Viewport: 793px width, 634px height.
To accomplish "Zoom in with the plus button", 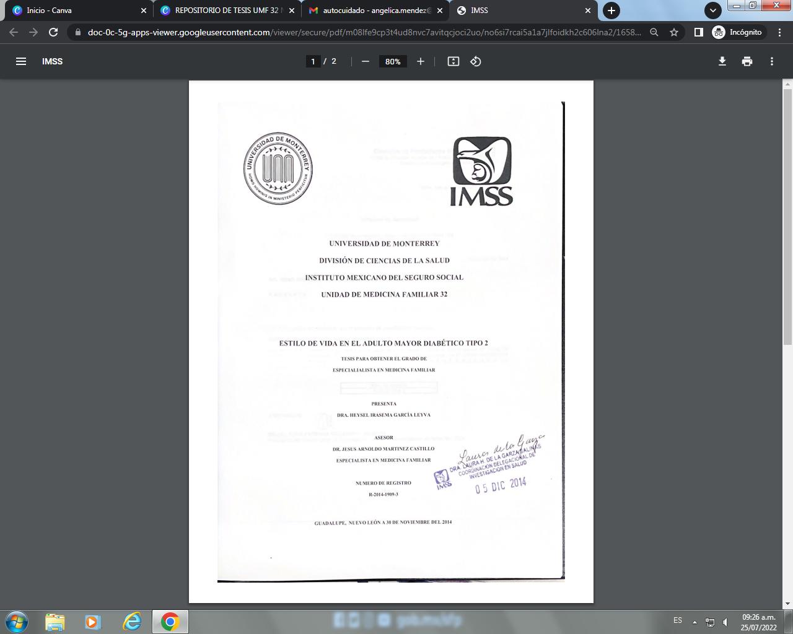I will click(421, 61).
